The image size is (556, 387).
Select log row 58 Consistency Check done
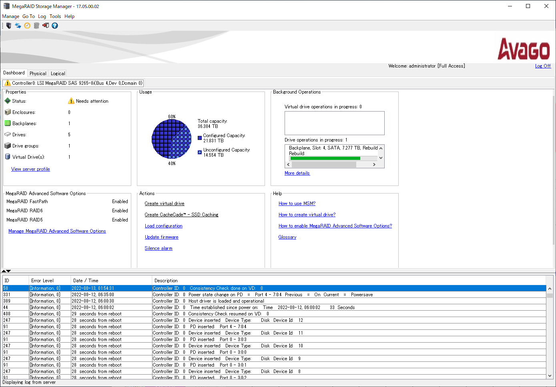coord(274,288)
